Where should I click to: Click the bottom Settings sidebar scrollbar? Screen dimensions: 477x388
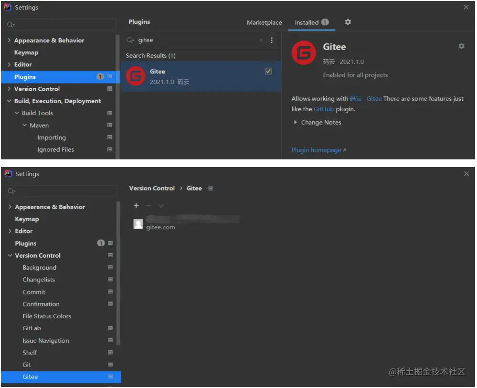[x=118, y=273]
